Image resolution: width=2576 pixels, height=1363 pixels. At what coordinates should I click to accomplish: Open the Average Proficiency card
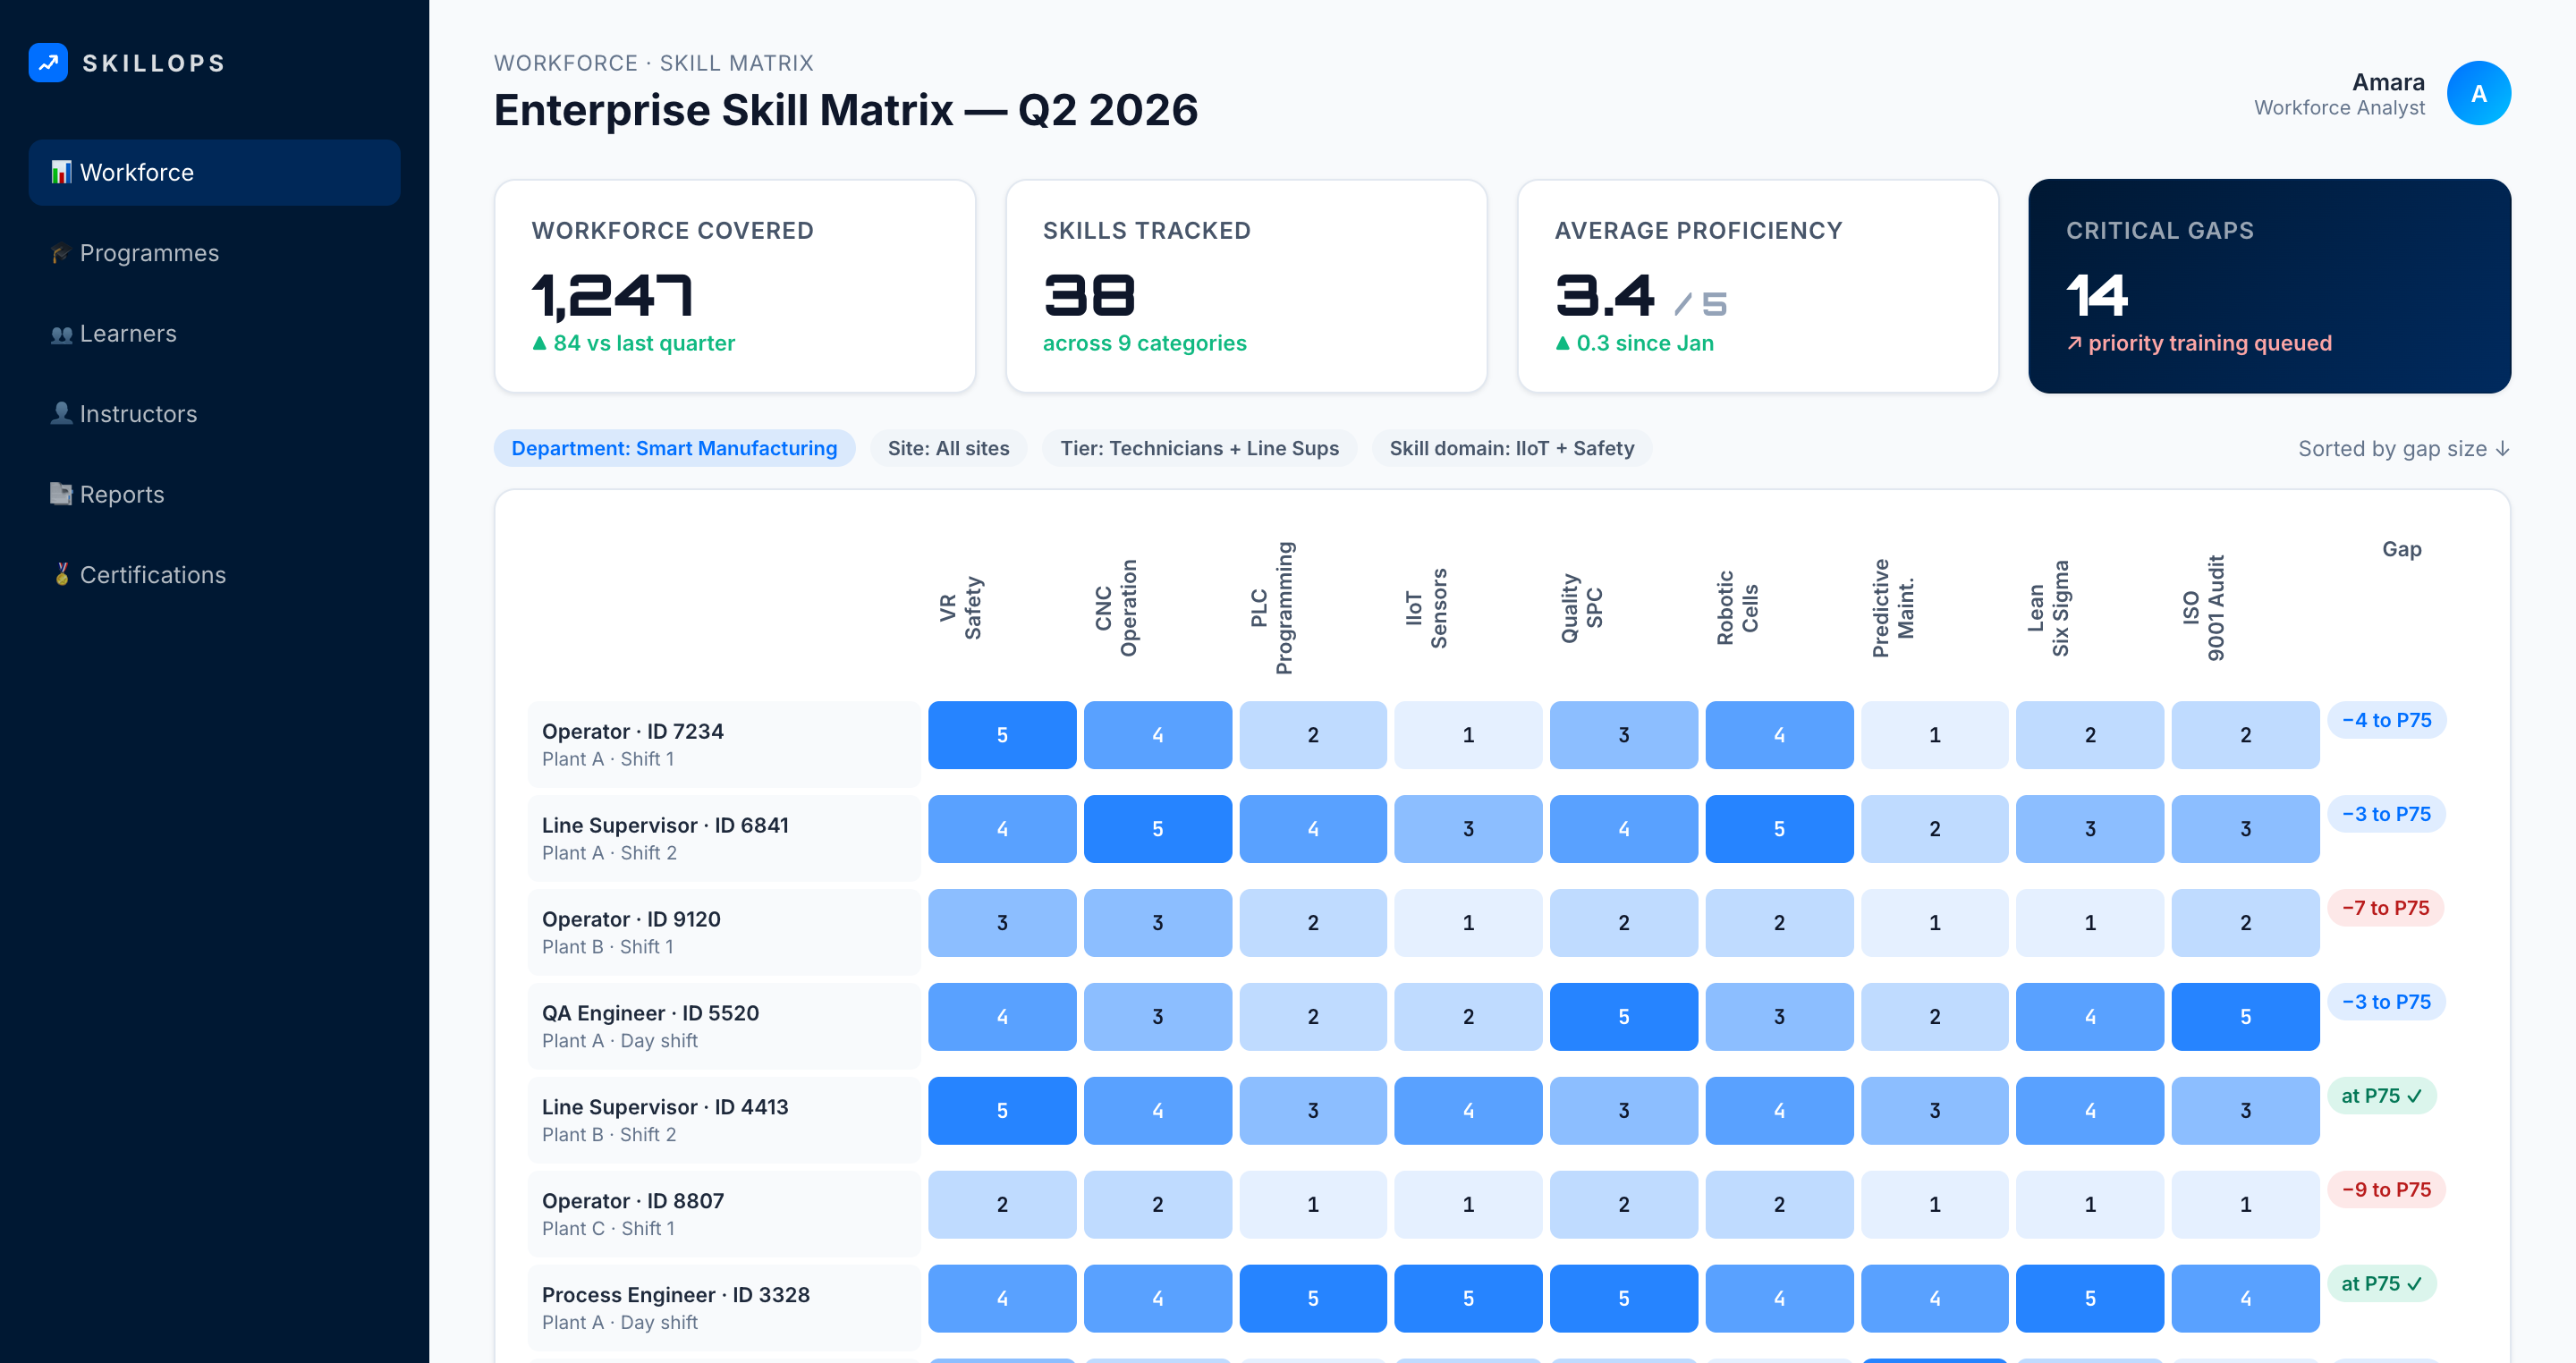(1758, 286)
